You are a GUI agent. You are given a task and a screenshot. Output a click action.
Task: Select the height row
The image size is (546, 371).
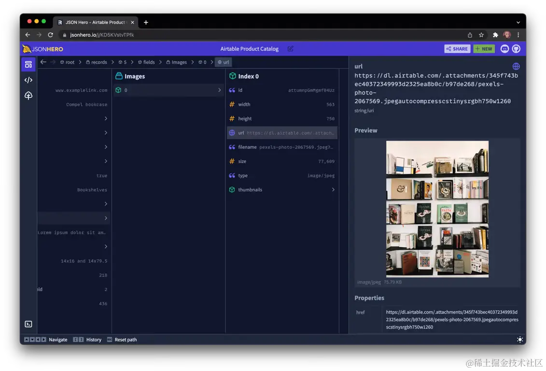[x=282, y=119]
